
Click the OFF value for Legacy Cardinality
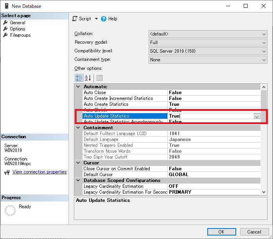coord(174,186)
